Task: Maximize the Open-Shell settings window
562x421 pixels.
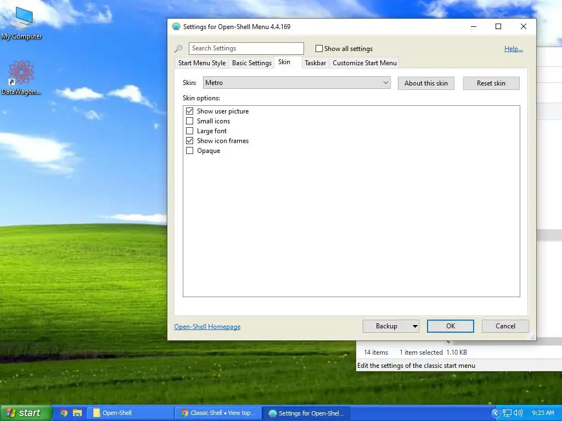Action: [x=498, y=26]
